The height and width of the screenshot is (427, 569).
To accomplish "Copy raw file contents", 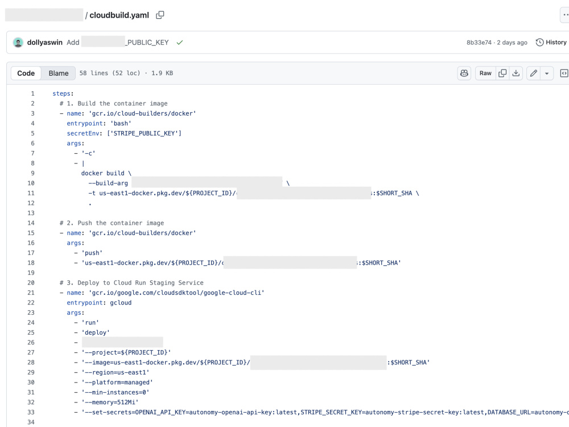I will point(502,73).
